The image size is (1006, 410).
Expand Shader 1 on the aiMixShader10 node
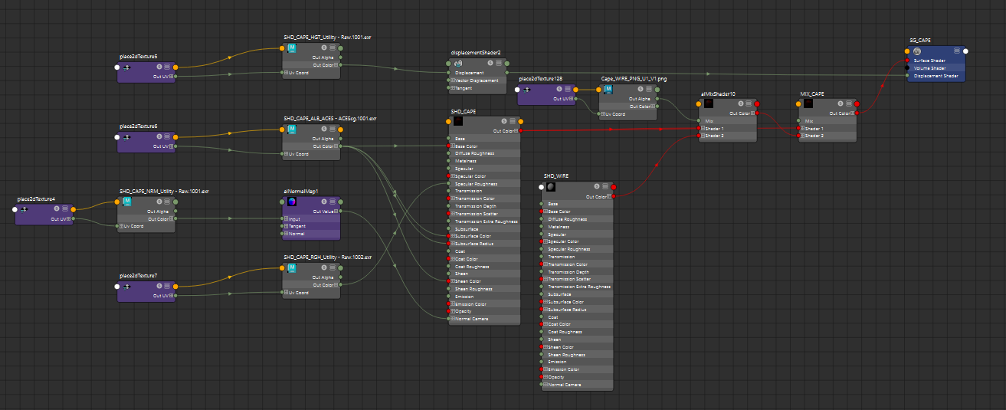(702, 129)
